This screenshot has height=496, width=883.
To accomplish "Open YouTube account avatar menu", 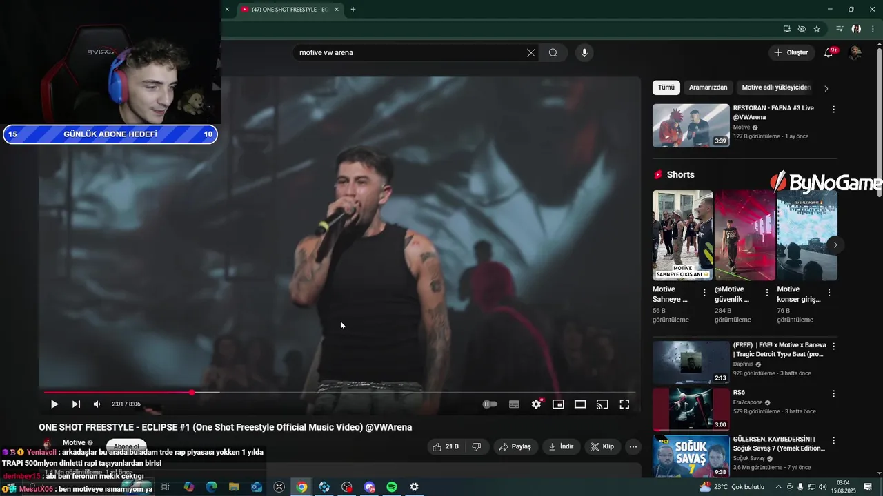I will tap(855, 53).
